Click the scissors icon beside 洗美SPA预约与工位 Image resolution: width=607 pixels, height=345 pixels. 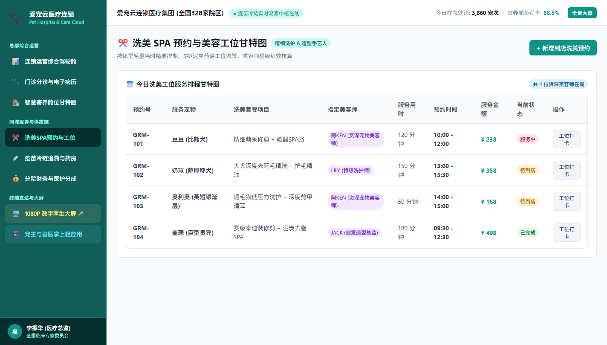16,138
